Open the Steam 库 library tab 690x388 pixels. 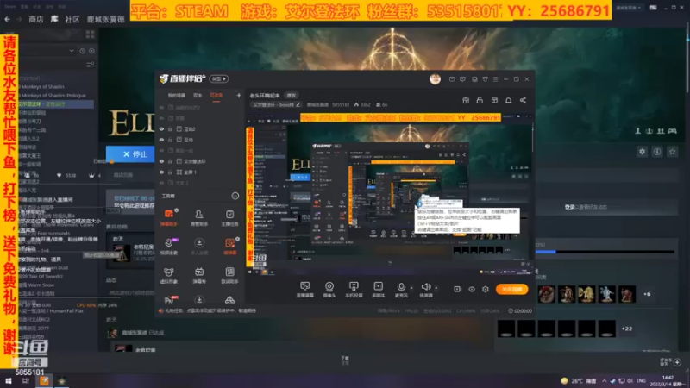tap(54, 19)
